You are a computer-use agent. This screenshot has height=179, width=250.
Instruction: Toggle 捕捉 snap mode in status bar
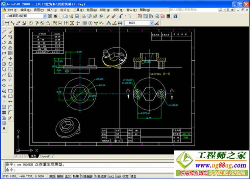click(52, 176)
